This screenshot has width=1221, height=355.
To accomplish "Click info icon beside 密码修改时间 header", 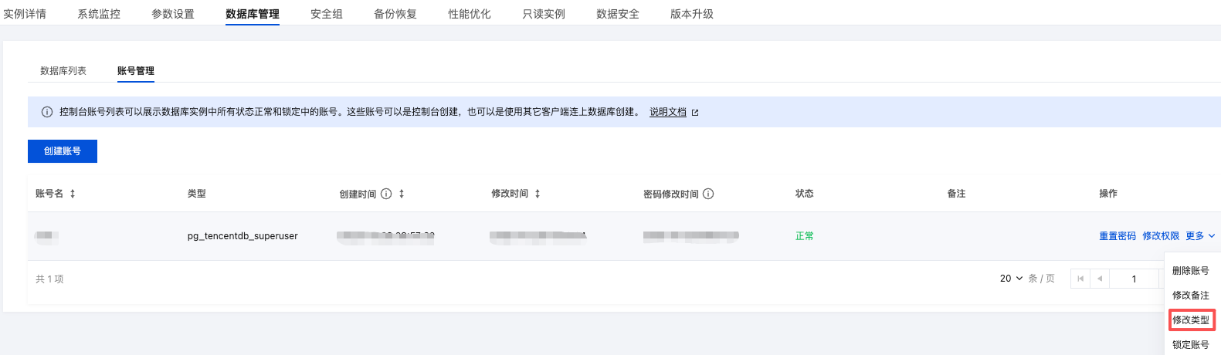I will pos(708,194).
